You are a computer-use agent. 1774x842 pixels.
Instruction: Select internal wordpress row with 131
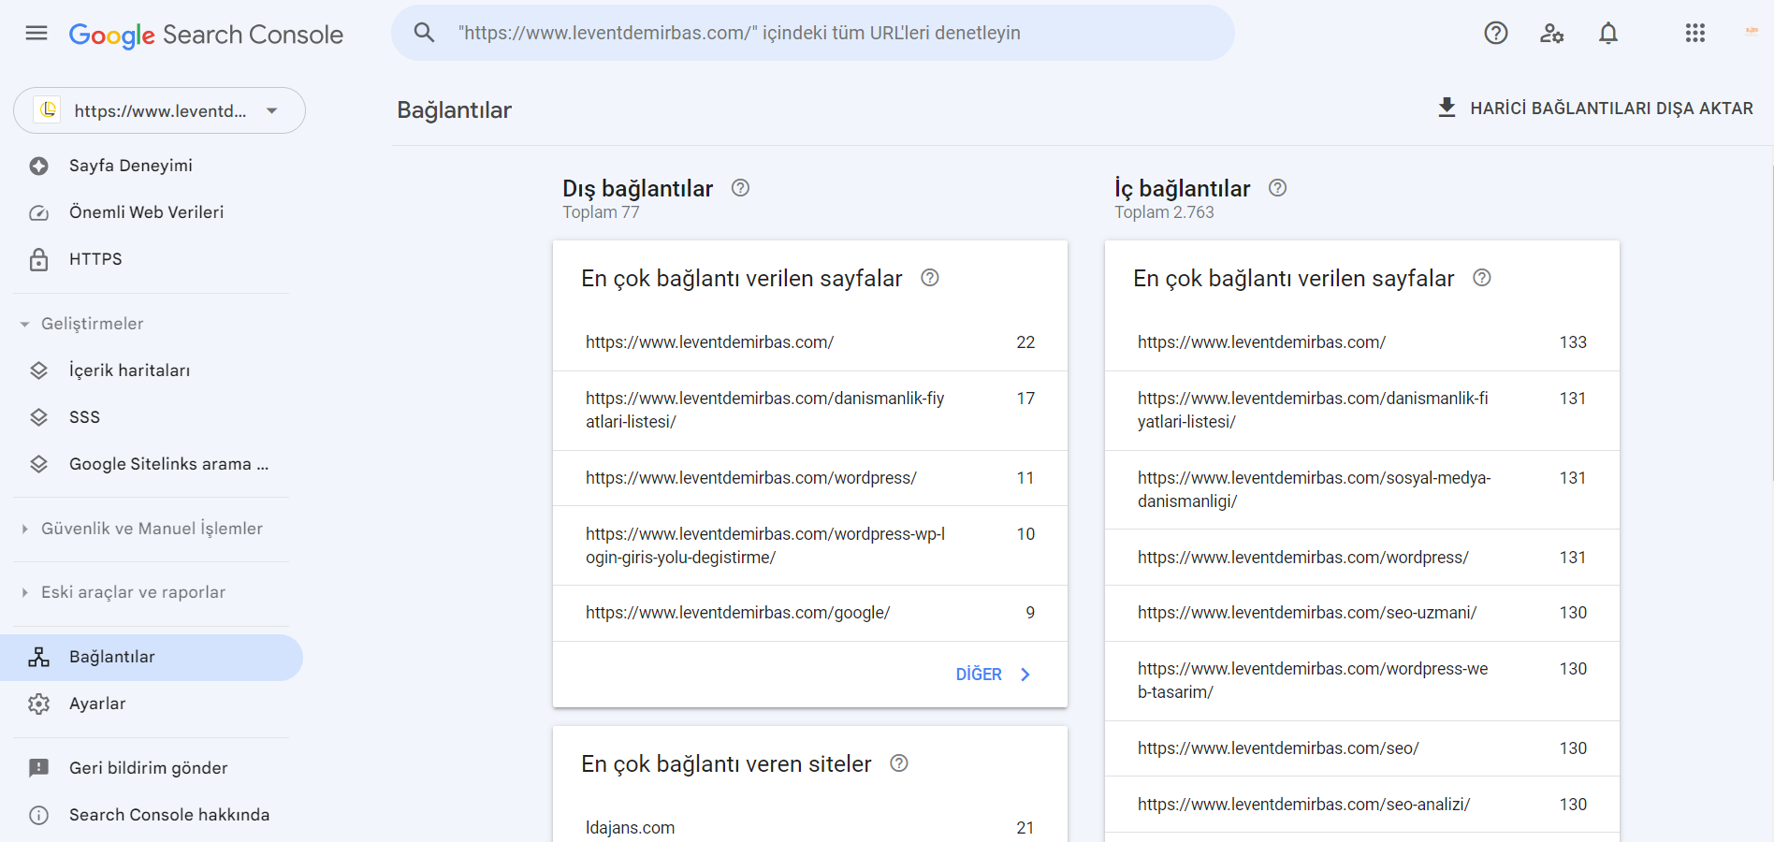[1362, 558]
